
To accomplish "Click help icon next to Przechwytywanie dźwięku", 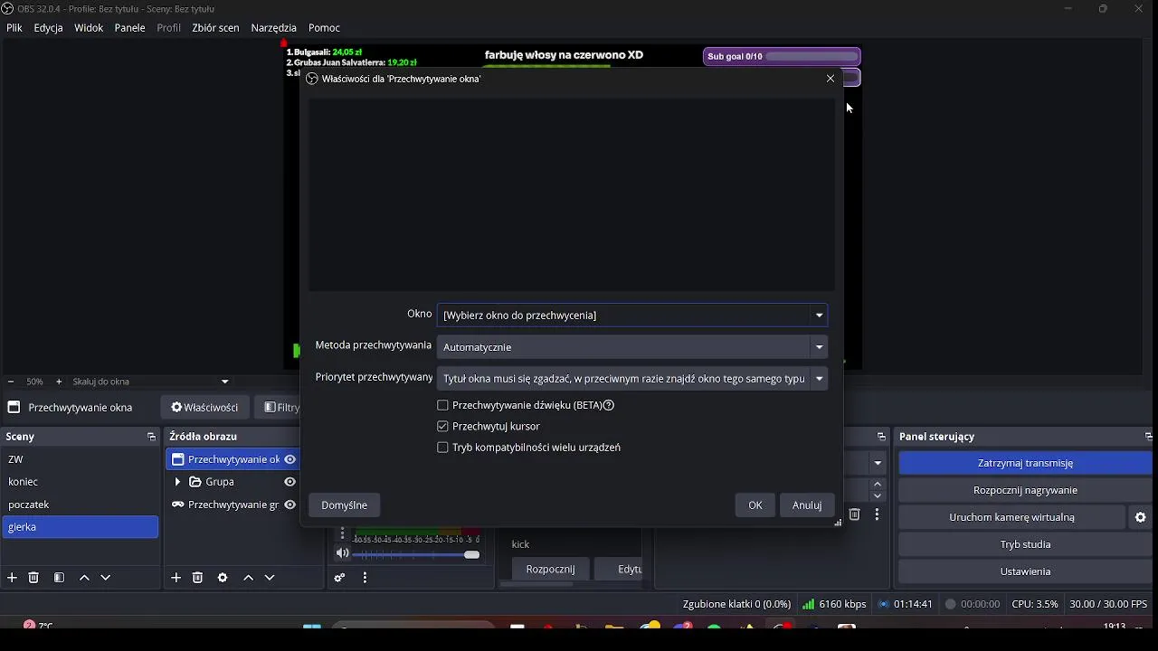I will point(609,405).
